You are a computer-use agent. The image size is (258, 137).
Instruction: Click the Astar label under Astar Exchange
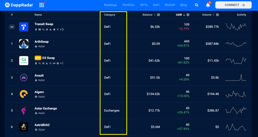(42, 113)
